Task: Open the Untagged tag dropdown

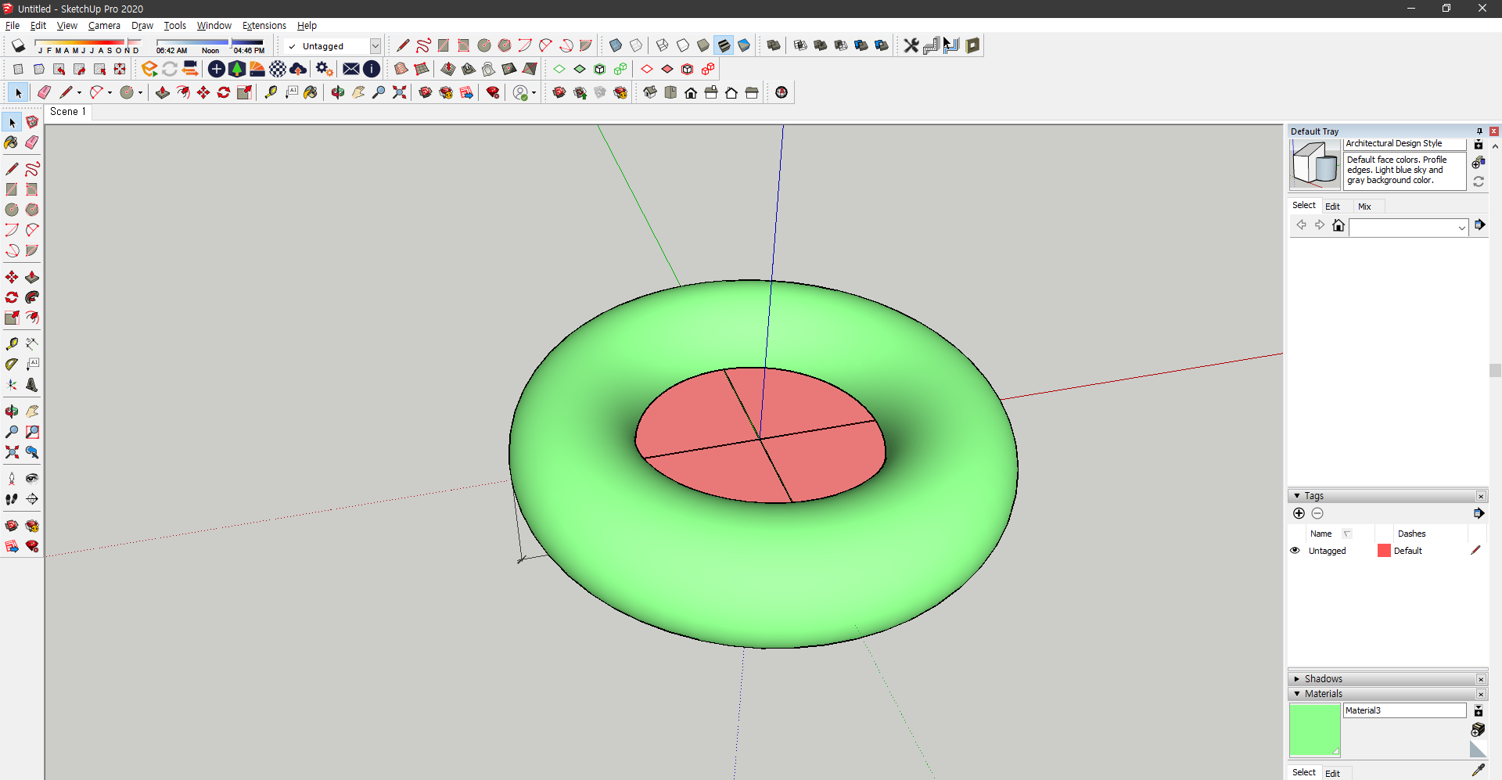Action: (x=375, y=46)
